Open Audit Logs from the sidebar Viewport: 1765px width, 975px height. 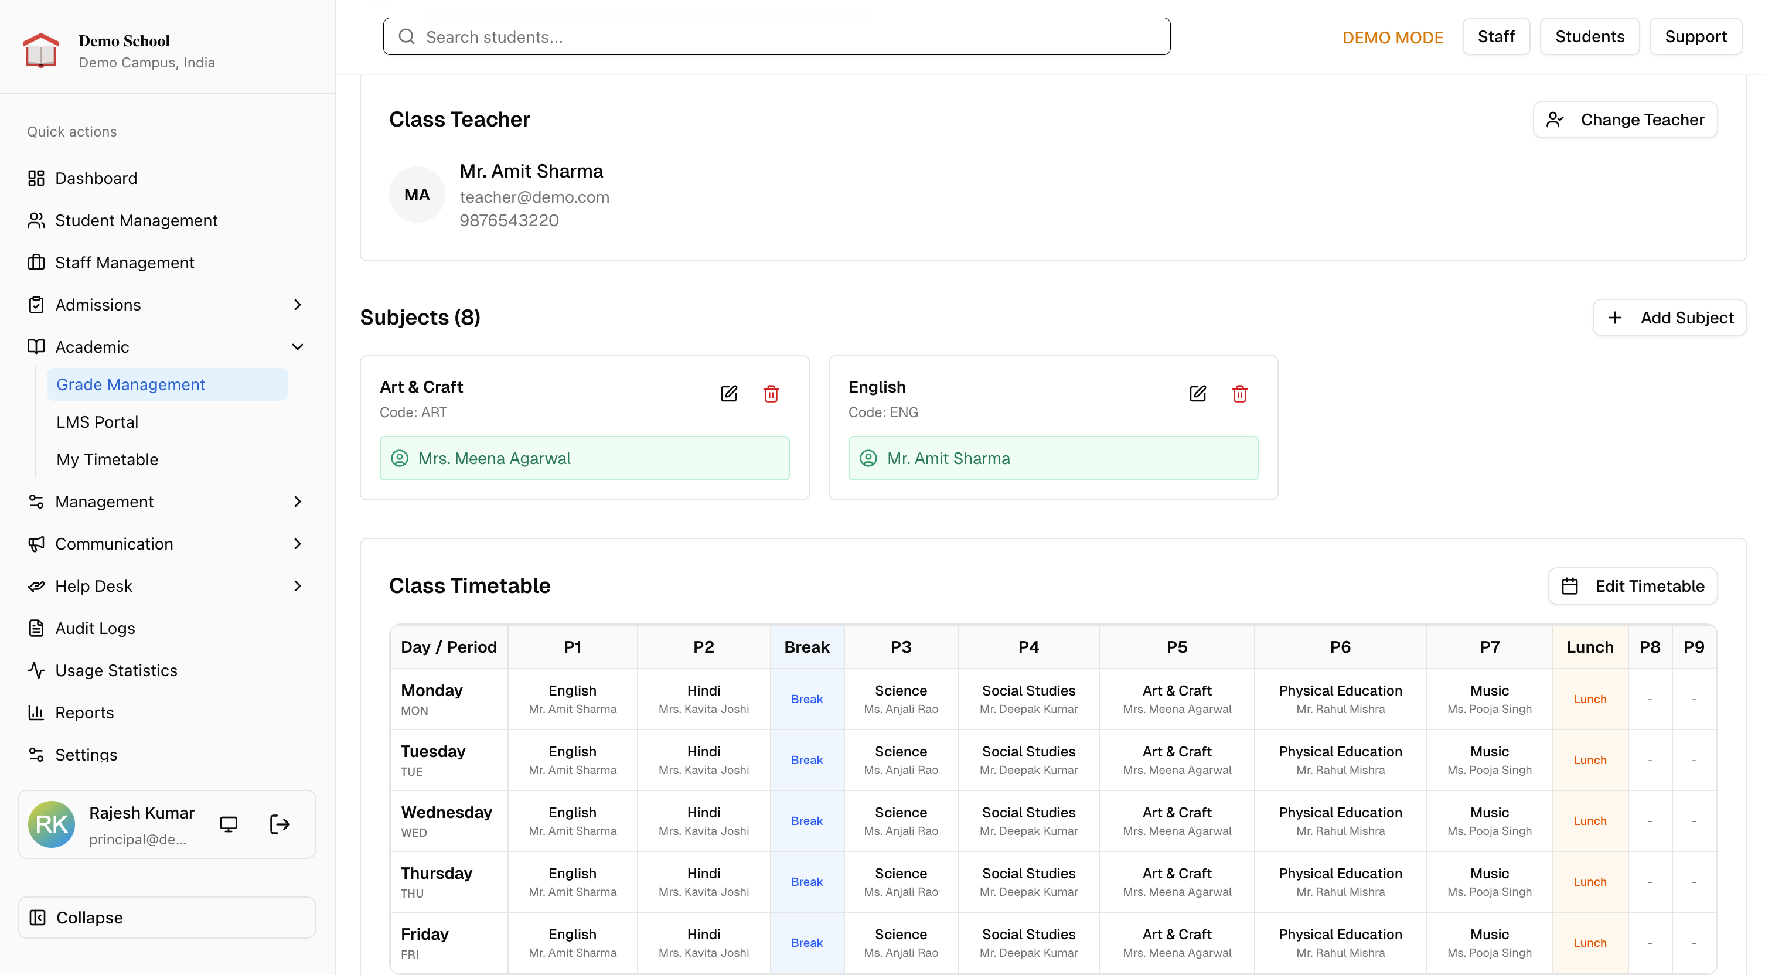tap(94, 628)
